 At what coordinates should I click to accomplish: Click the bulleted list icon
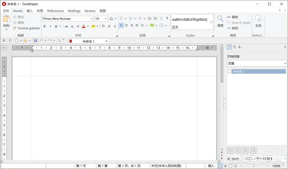[121, 18]
